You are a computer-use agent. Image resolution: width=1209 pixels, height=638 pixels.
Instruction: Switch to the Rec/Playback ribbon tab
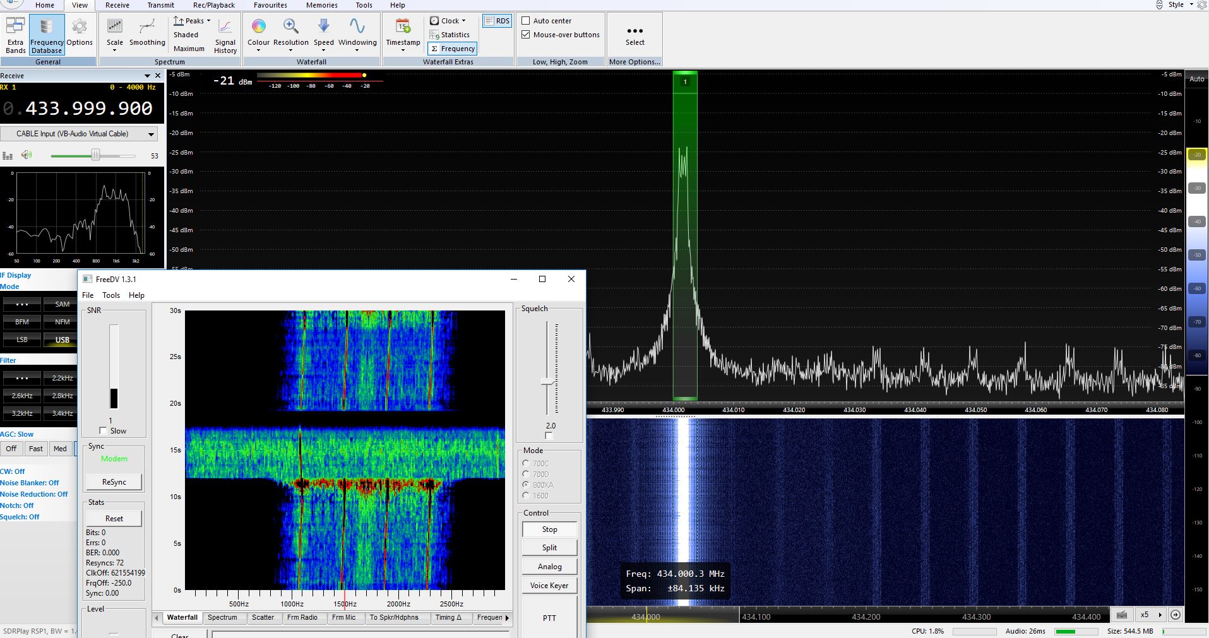point(213,5)
